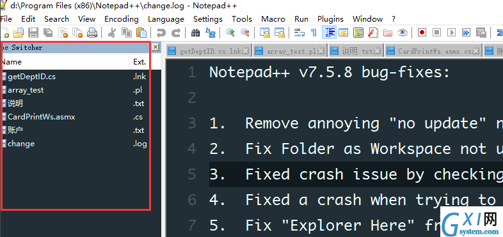Open the Window menu
The width and height of the screenshot is (503, 237).
pyautogui.click(x=367, y=19)
